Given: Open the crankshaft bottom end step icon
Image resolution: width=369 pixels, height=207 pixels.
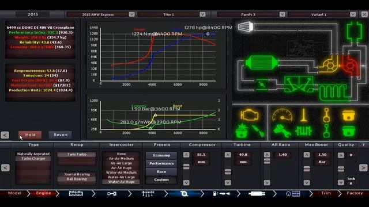Looking at the screenshot, I should 112,194.
